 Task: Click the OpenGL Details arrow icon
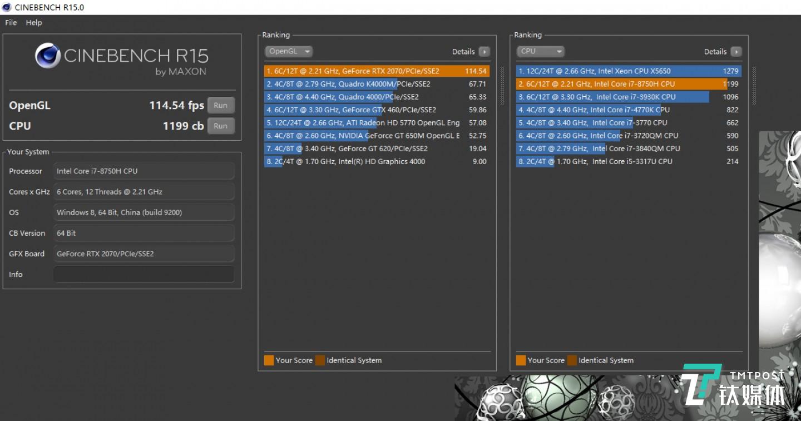[x=484, y=52]
